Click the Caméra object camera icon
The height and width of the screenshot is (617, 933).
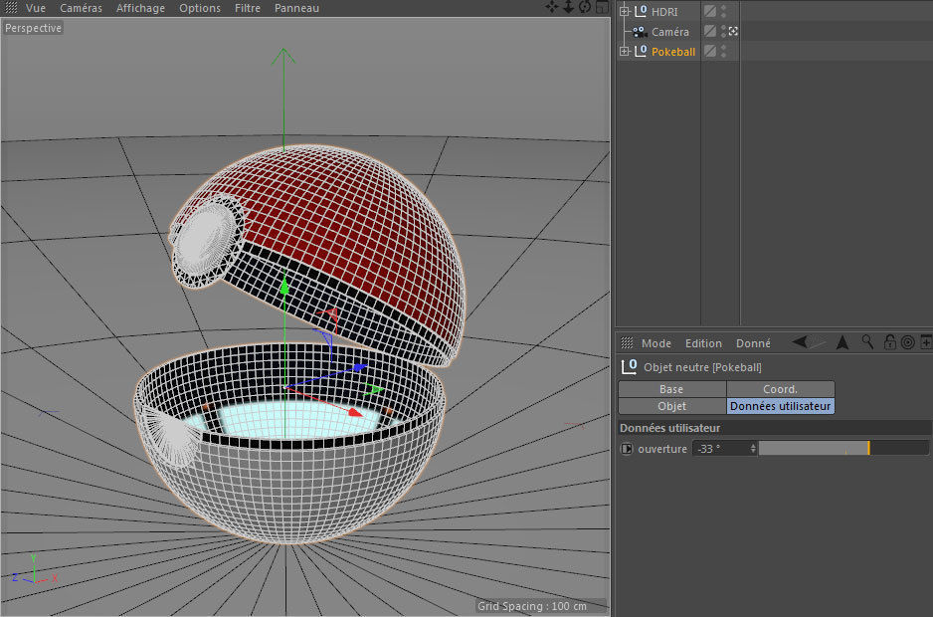click(640, 32)
